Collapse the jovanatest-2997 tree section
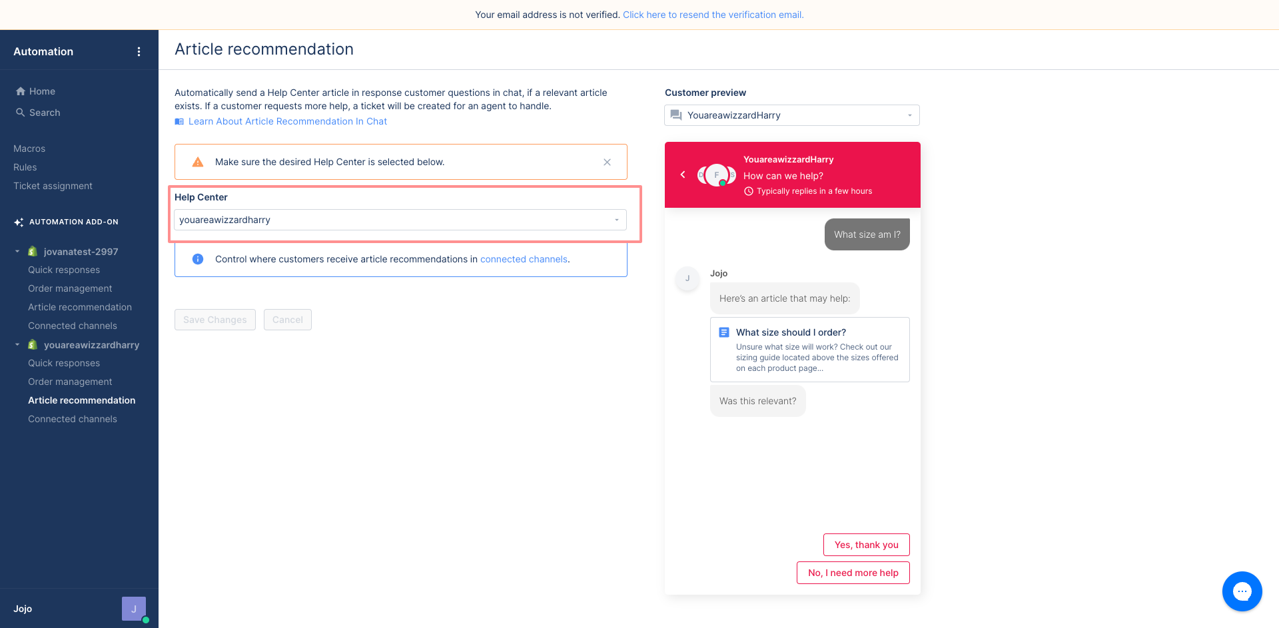1279x628 pixels. [17, 251]
